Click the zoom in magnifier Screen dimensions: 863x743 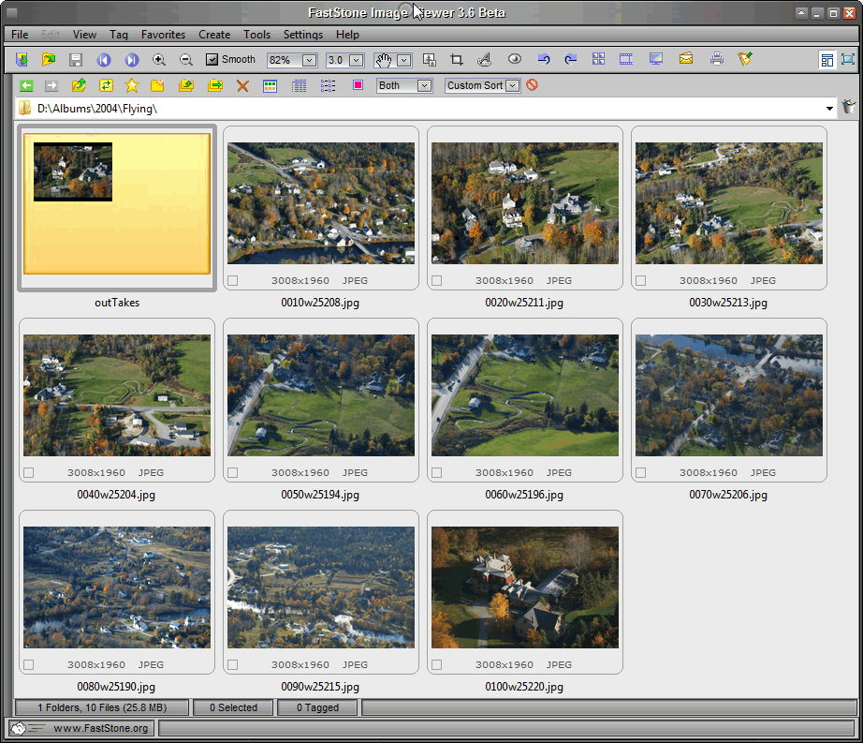point(159,59)
